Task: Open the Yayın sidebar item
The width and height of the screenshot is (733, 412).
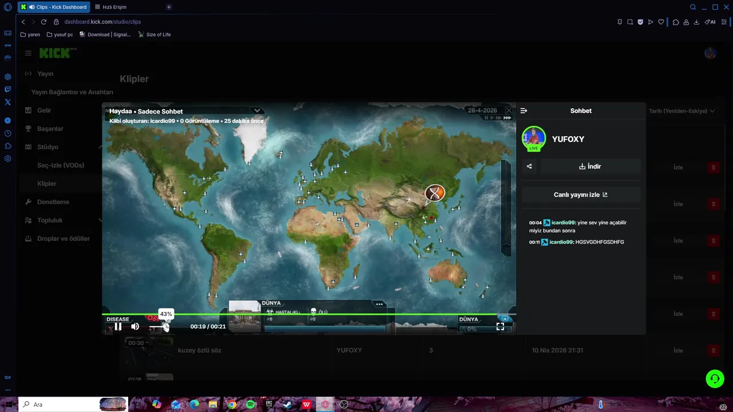Action: point(45,74)
